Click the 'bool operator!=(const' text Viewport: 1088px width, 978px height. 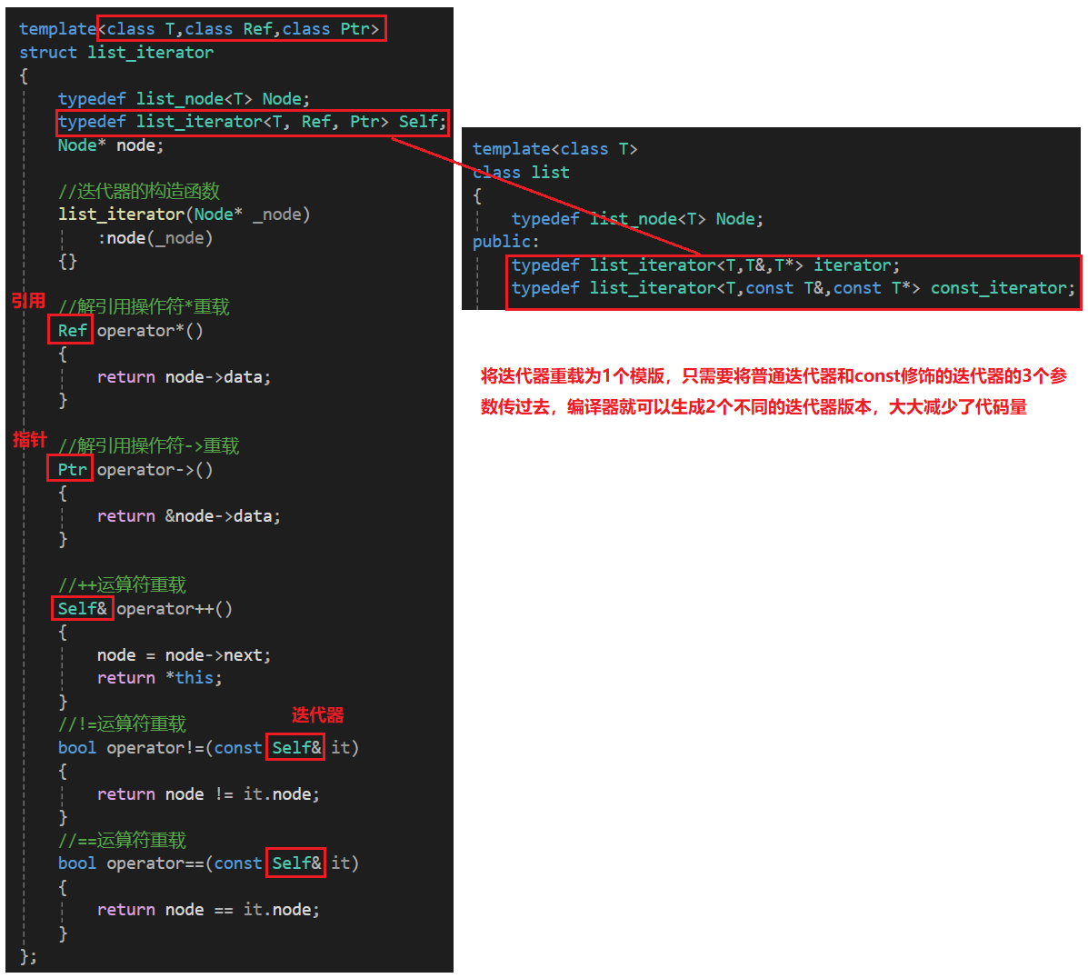pyautogui.click(x=160, y=747)
